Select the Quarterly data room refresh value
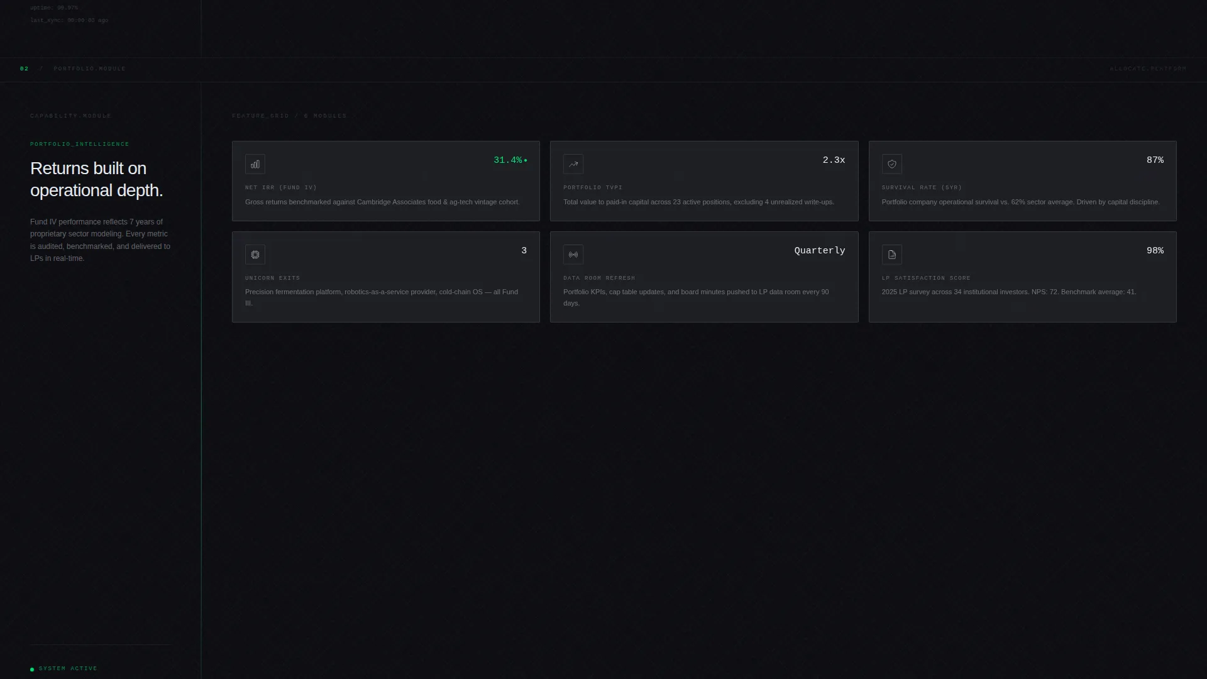The height and width of the screenshot is (679, 1207). click(x=819, y=251)
